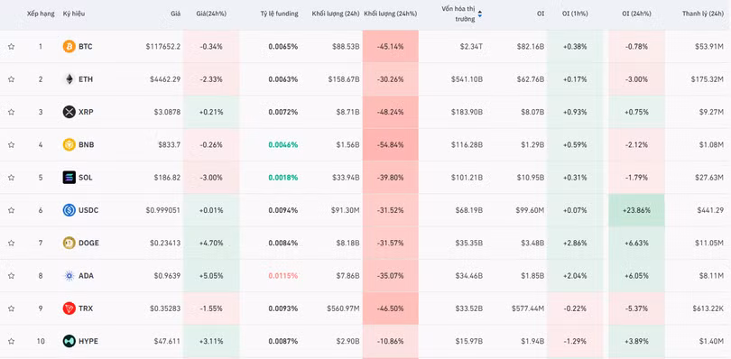
Task: Click HYPE OI 1h change -1.29%
Action: 575,341
